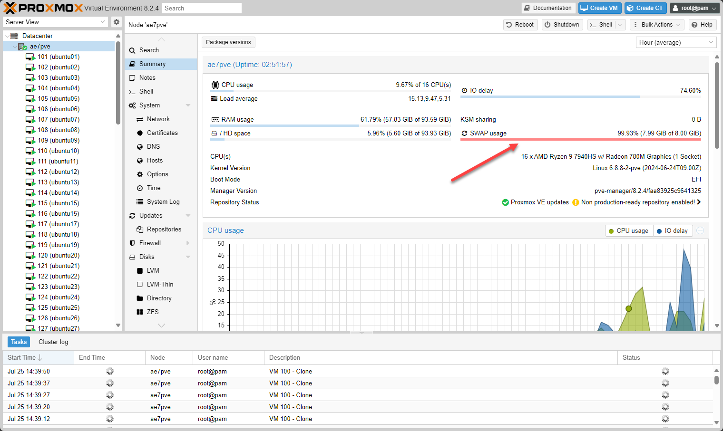Click the DNS globe icon
This screenshot has height=431, width=723.
tap(140, 147)
